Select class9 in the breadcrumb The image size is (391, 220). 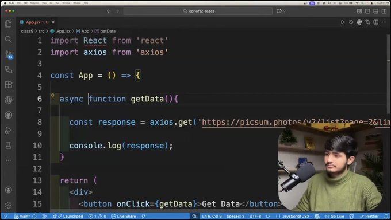27,31
